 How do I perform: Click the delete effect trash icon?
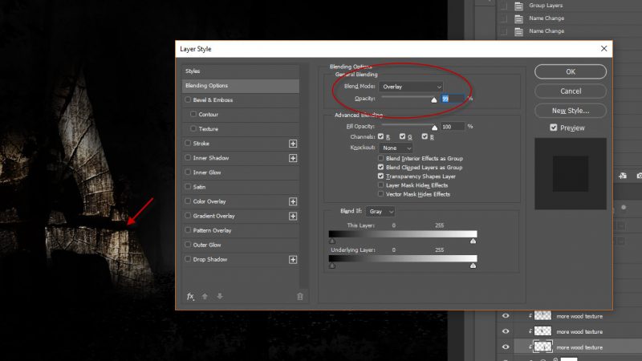click(300, 296)
